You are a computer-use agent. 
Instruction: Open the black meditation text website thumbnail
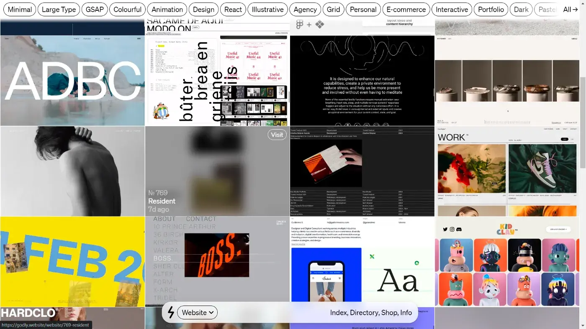pyautogui.click(x=362, y=81)
